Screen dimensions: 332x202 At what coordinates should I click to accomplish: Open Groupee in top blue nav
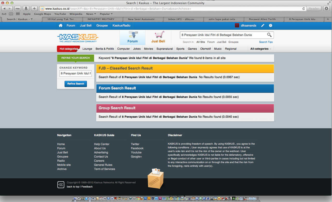coord(102,25)
